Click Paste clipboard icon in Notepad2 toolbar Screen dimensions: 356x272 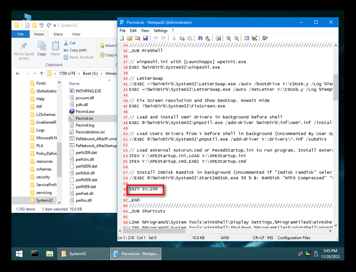pos(190,38)
